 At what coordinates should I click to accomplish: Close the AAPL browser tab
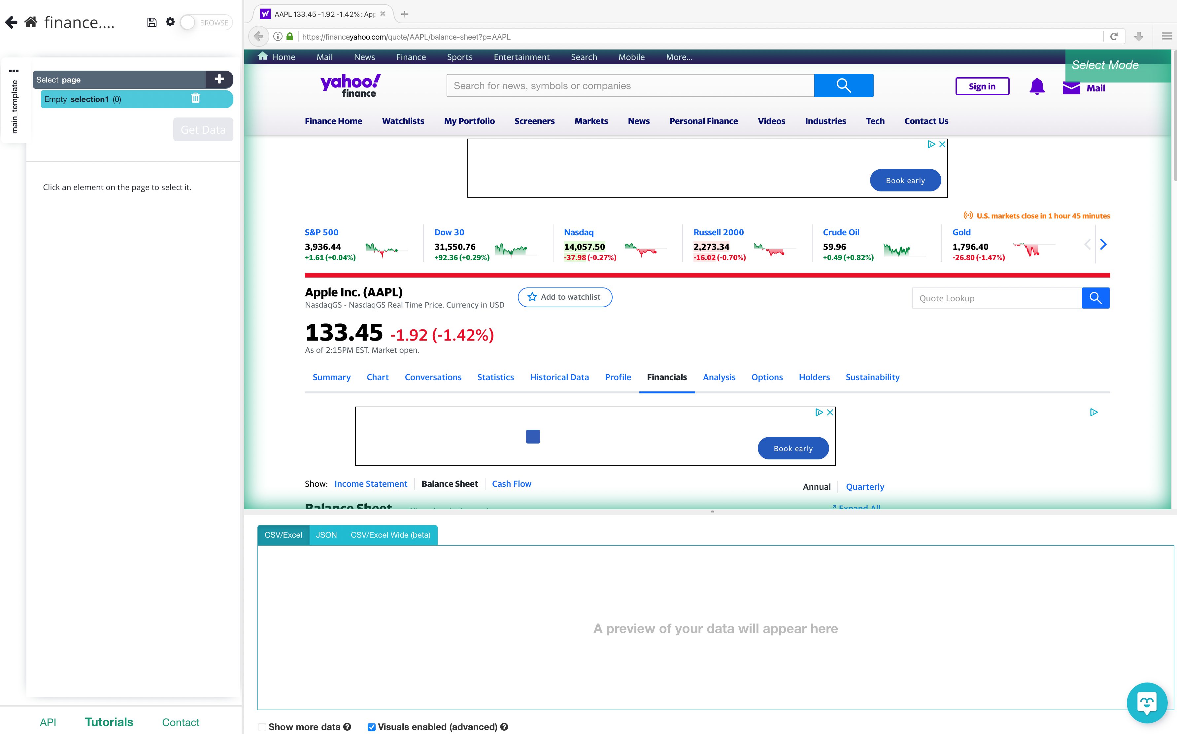point(383,14)
